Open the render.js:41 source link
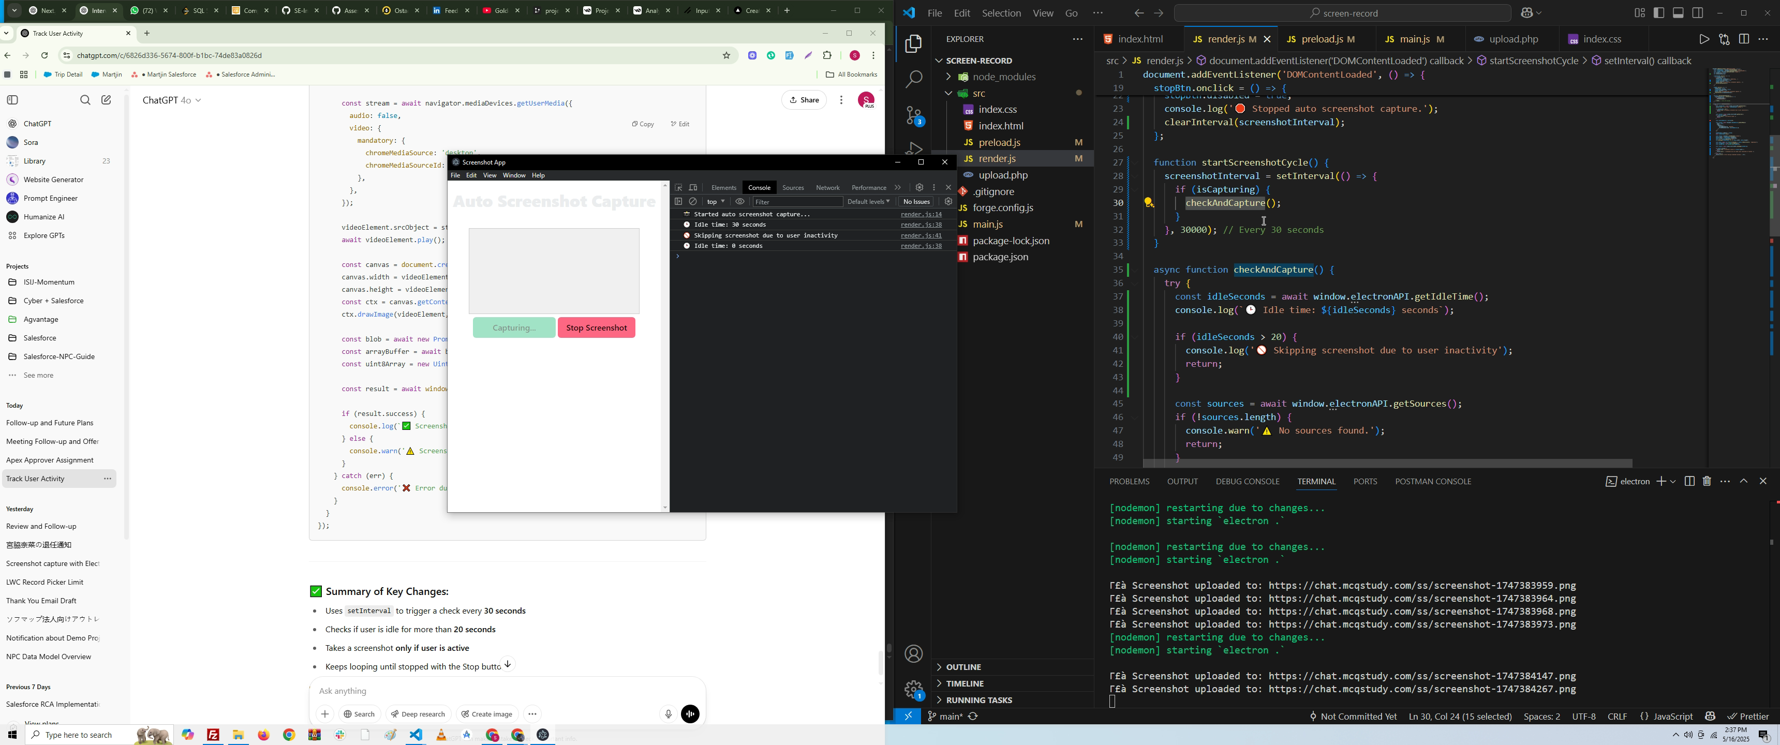Screen dimensions: 1780x745 point(921,236)
